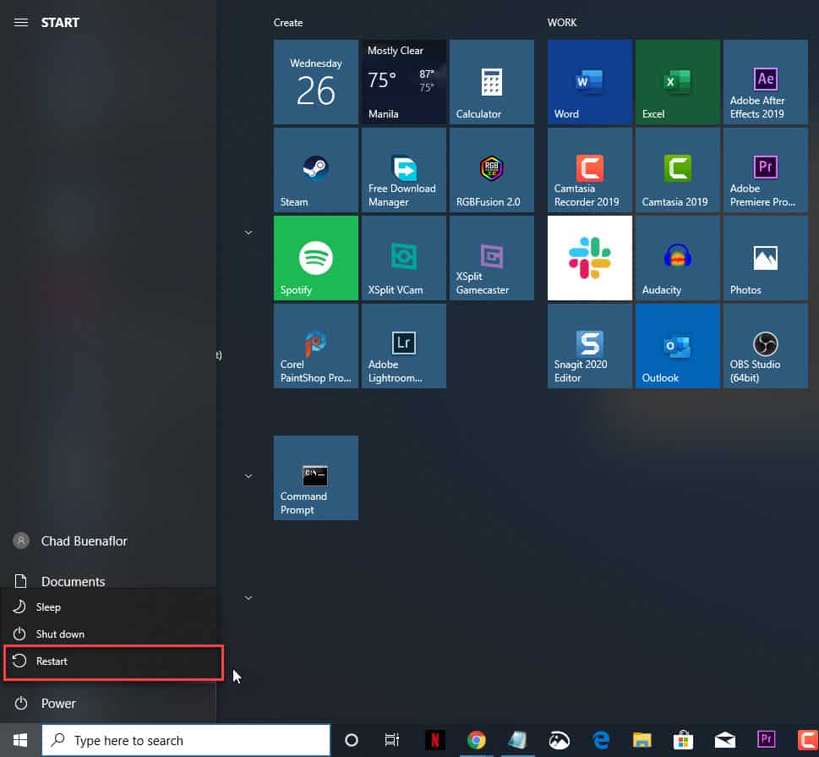
Task: Collapse the Start hamburger menu
Action: click(x=21, y=22)
